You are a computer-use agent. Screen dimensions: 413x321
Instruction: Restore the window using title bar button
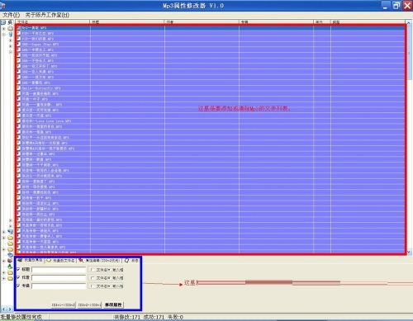click(x=396, y=6)
